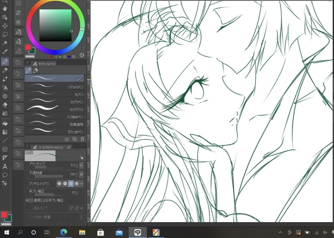Screen dimensions: 334x238
Task: Select the Blend tool
Action: [5, 113]
